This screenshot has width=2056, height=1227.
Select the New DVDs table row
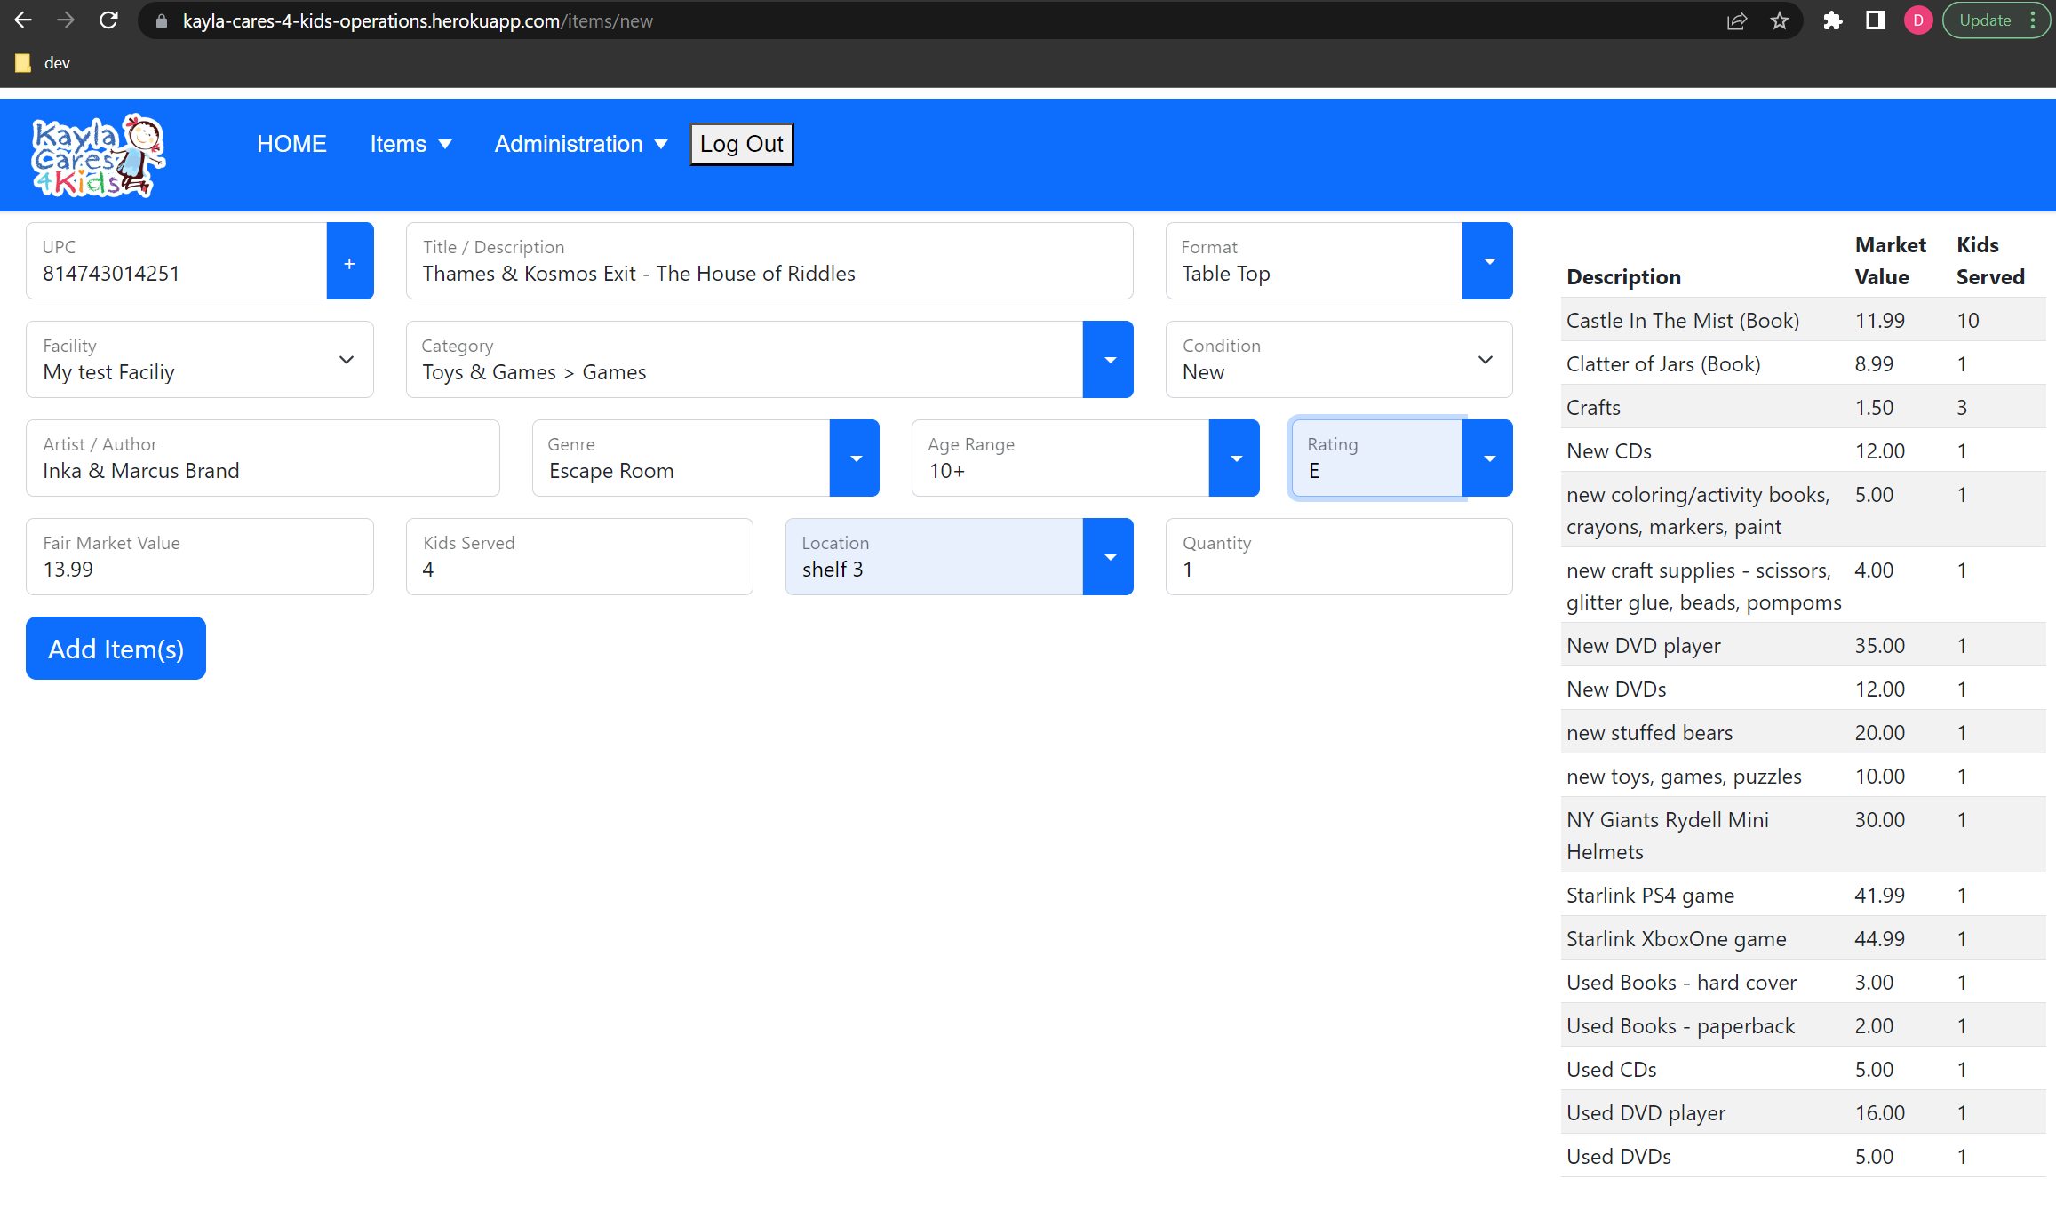click(1803, 689)
